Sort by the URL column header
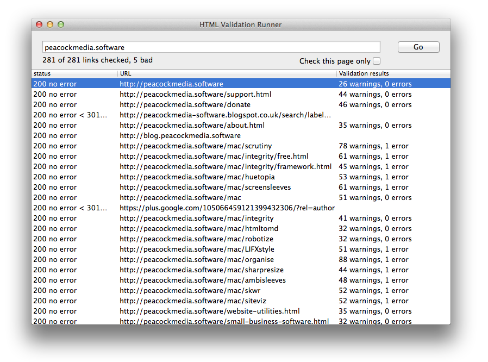This screenshot has height=362, width=488. coord(227,73)
